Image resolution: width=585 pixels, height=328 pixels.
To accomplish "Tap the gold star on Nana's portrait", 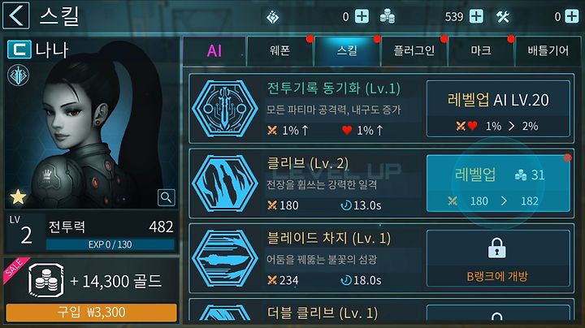I will (x=18, y=196).
